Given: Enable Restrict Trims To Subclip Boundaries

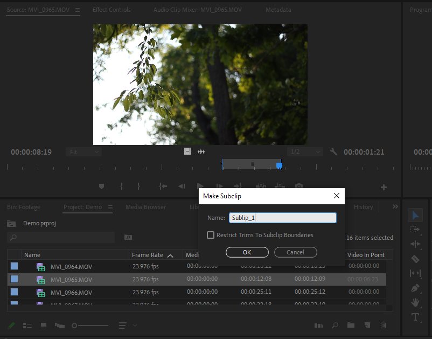Looking at the screenshot, I should point(211,235).
